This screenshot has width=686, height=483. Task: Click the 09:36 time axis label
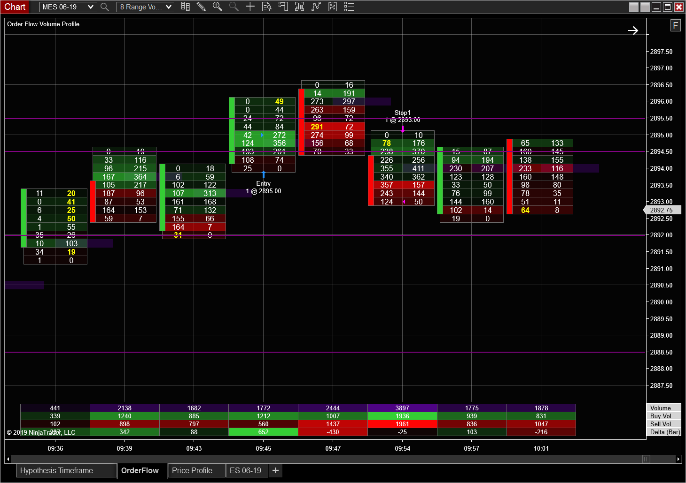tap(55, 448)
